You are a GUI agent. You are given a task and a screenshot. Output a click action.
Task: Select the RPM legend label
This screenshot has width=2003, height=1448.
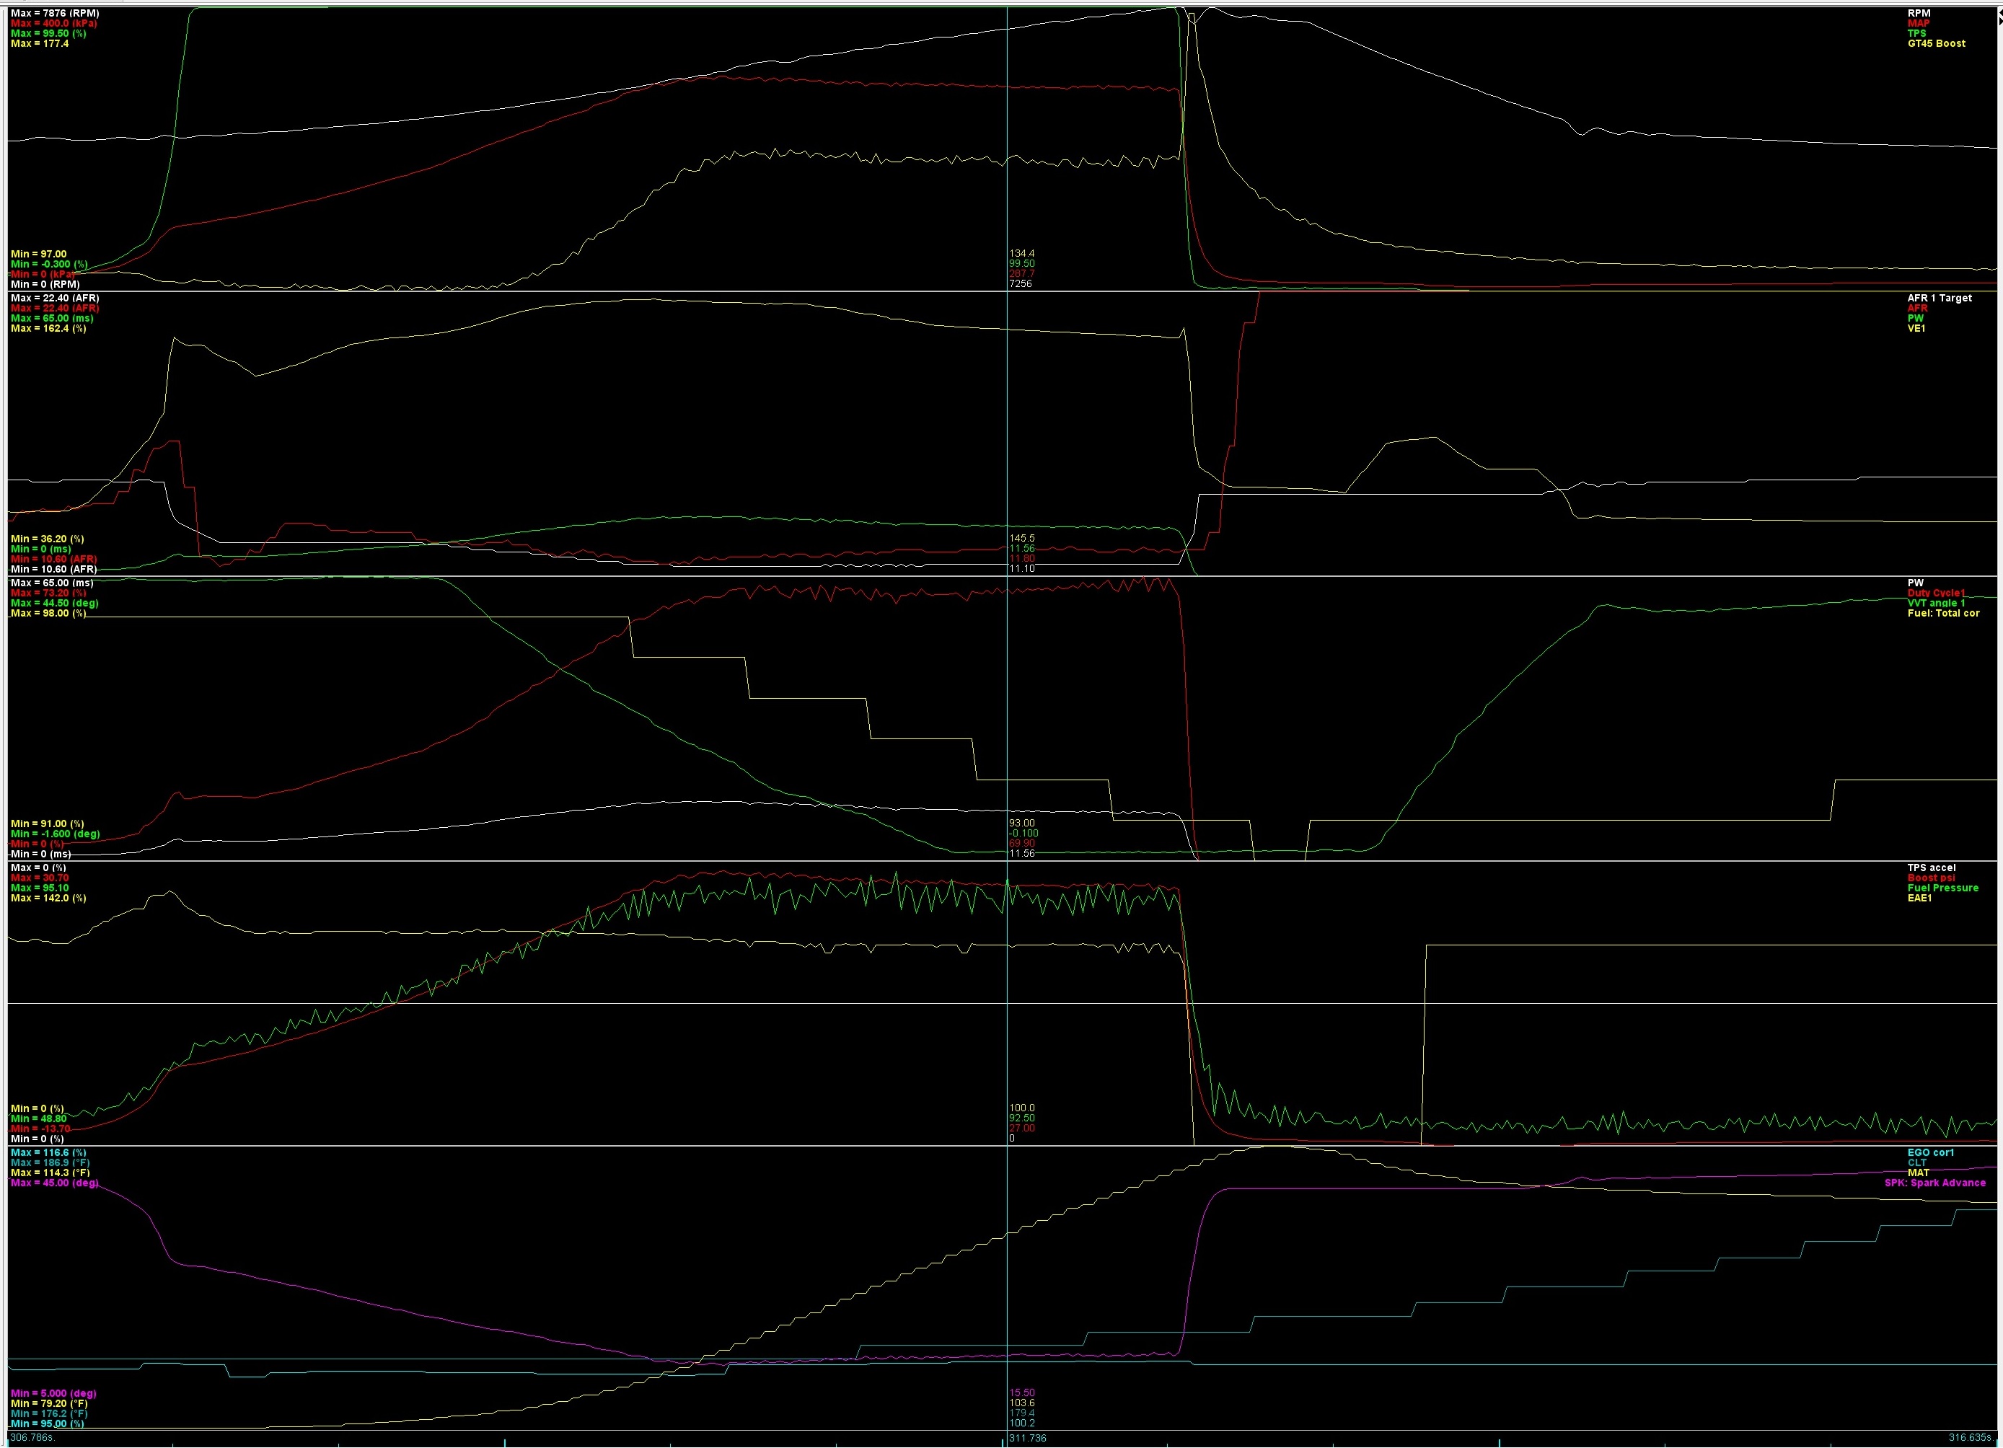click(1918, 14)
